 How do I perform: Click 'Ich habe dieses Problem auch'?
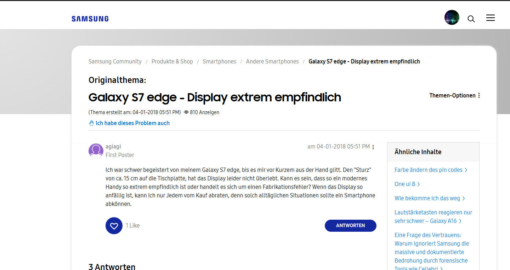click(x=132, y=123)
